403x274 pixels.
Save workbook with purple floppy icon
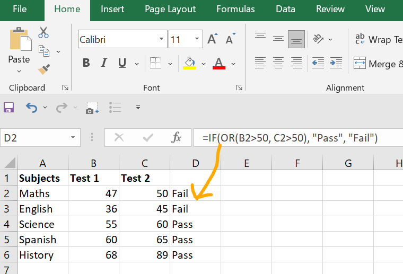point(8,108)
